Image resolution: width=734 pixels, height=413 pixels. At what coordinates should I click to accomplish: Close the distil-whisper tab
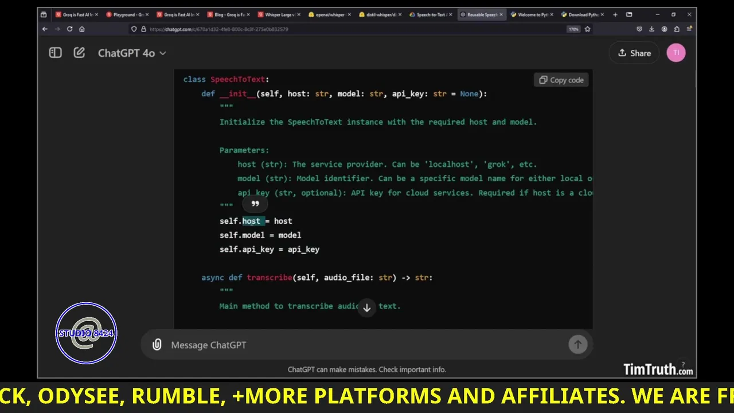[x=399, y=15]
